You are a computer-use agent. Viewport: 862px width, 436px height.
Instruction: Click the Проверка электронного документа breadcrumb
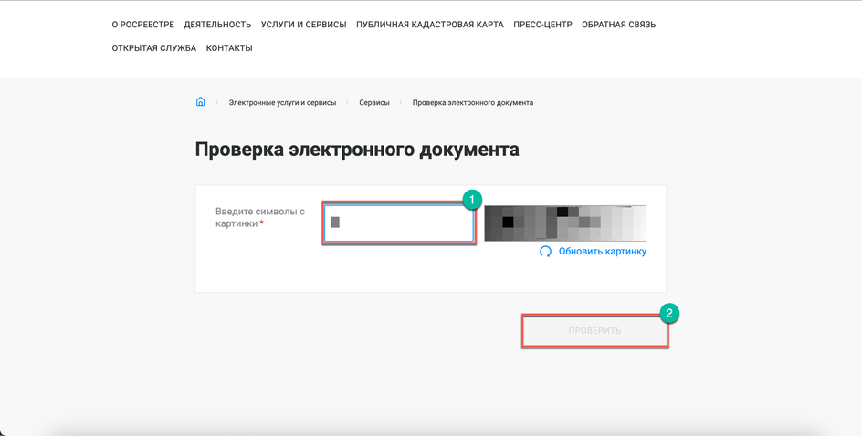tap(473, 103)
